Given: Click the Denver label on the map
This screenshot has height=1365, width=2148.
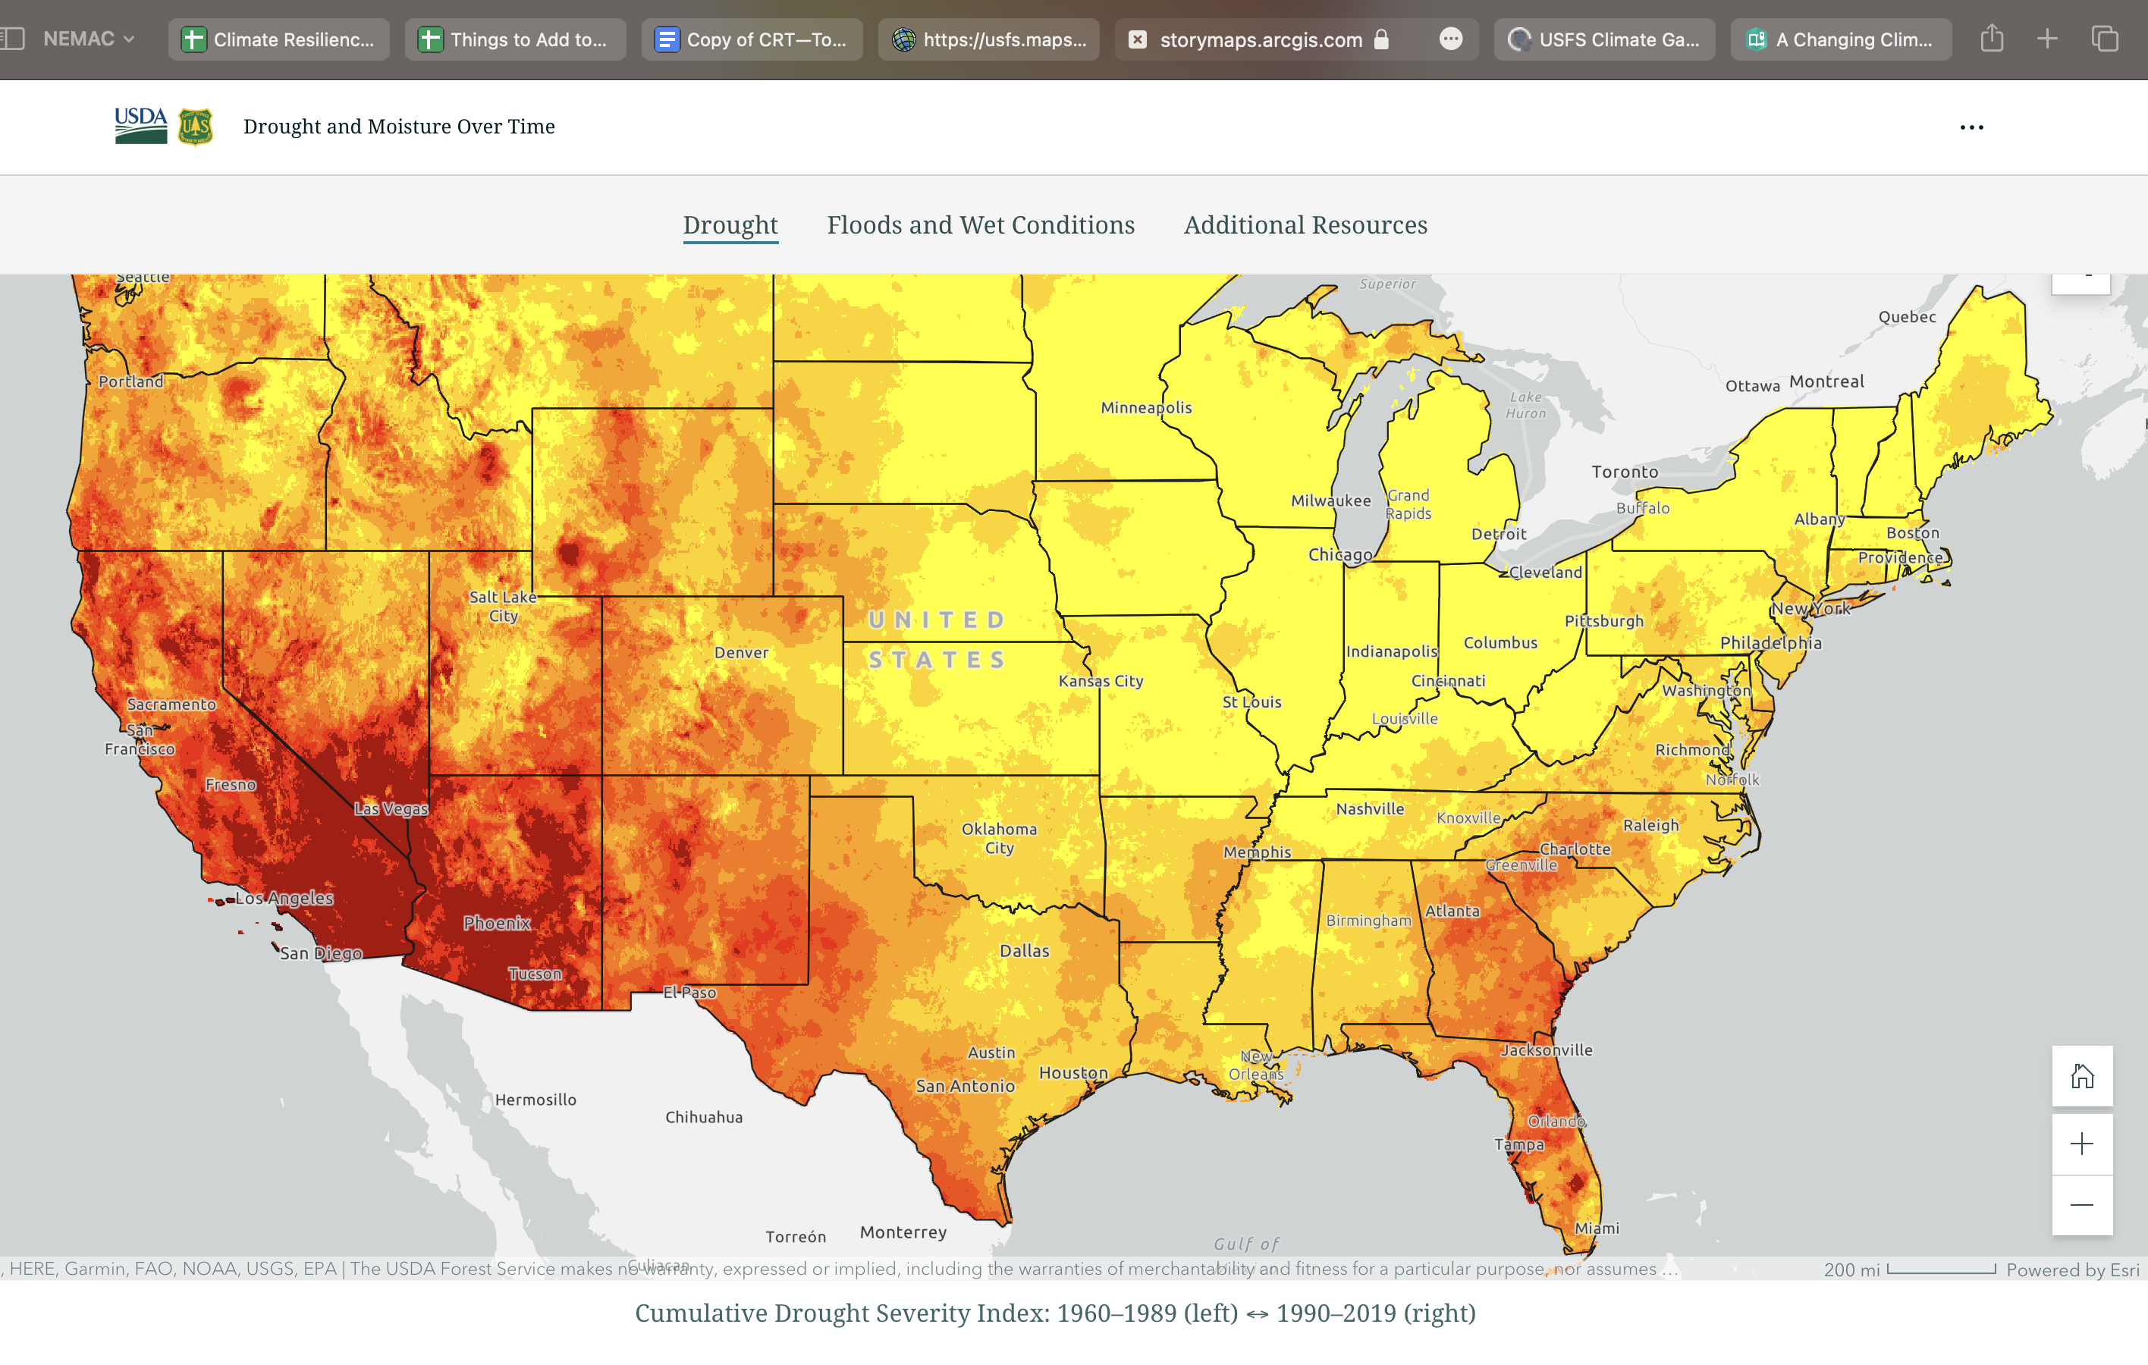Looking at the screenshot, I should pyautogui.click(x=741, y=653).
